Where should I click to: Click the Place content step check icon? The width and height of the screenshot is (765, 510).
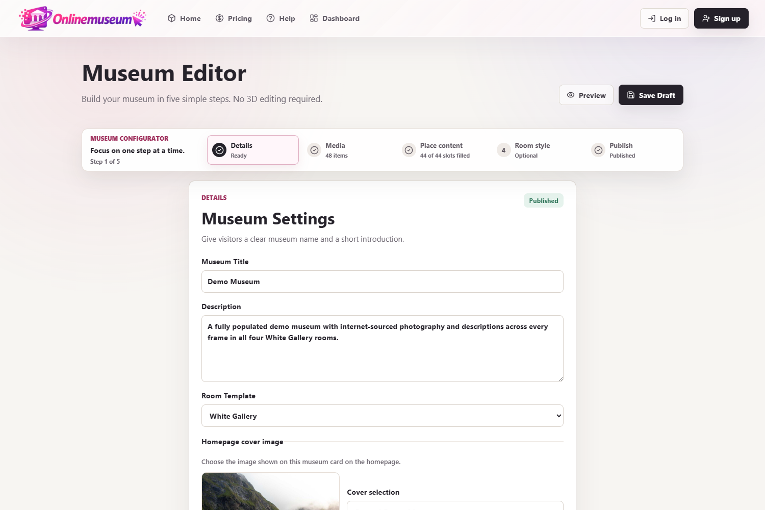(409, 150)
